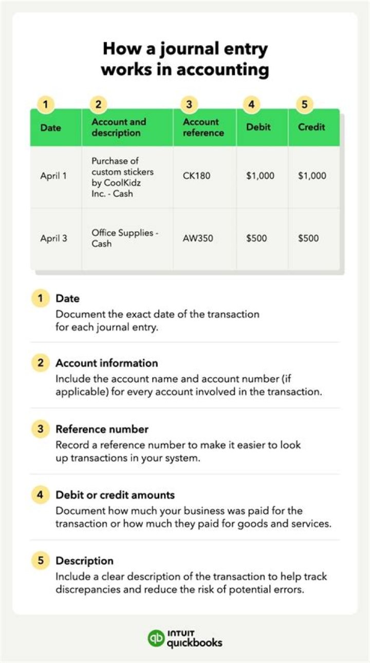Click number 3 badge beside Reference number

tap(40, 429)
